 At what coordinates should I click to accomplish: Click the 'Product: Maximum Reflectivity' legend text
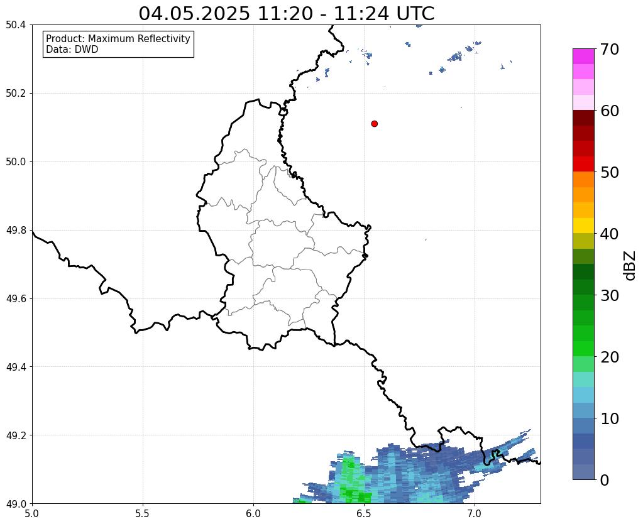click(118, 38)
